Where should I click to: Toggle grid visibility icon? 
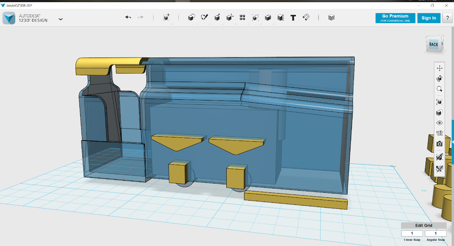click(x=439, y=133)
